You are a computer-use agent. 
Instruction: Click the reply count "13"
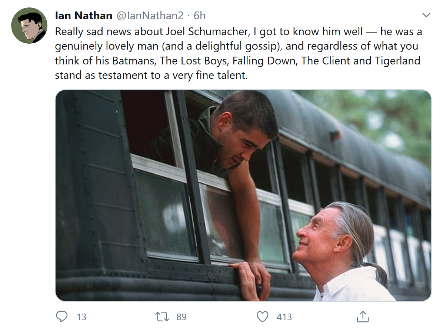81,317
